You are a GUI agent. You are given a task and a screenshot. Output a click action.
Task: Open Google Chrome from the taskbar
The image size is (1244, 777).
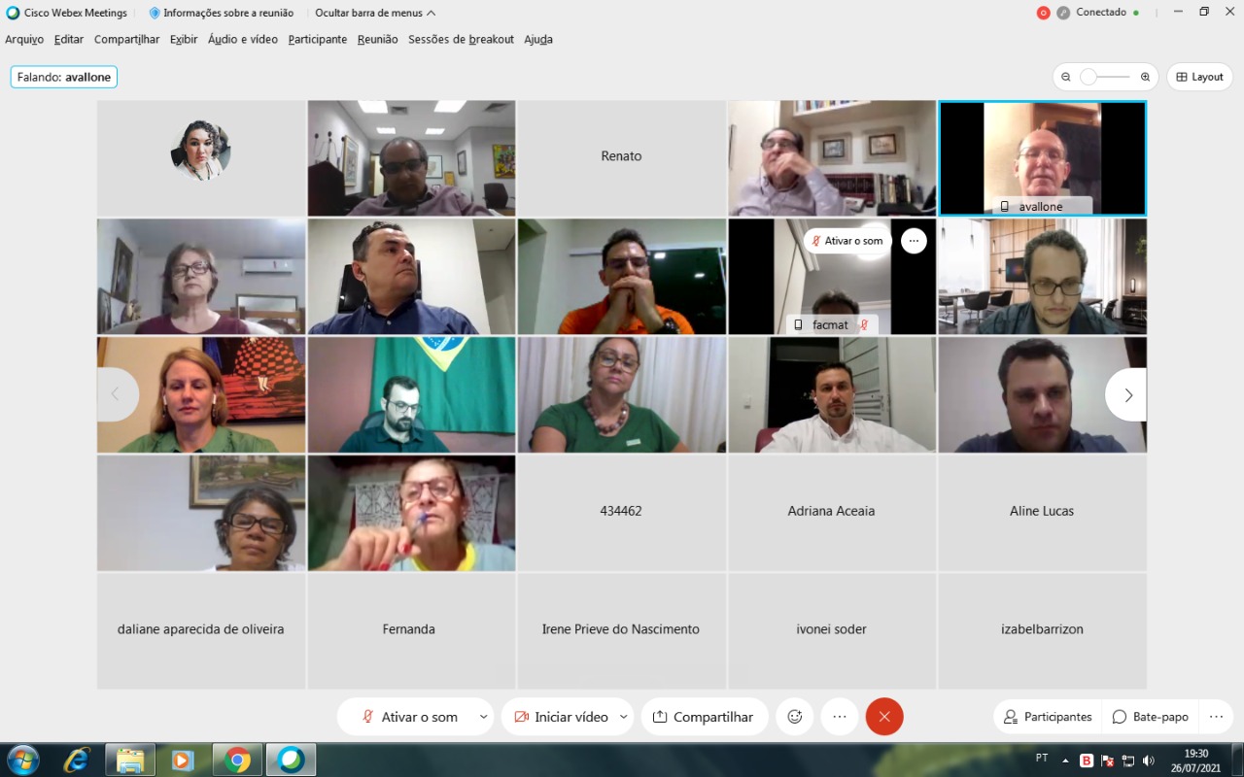237,760
